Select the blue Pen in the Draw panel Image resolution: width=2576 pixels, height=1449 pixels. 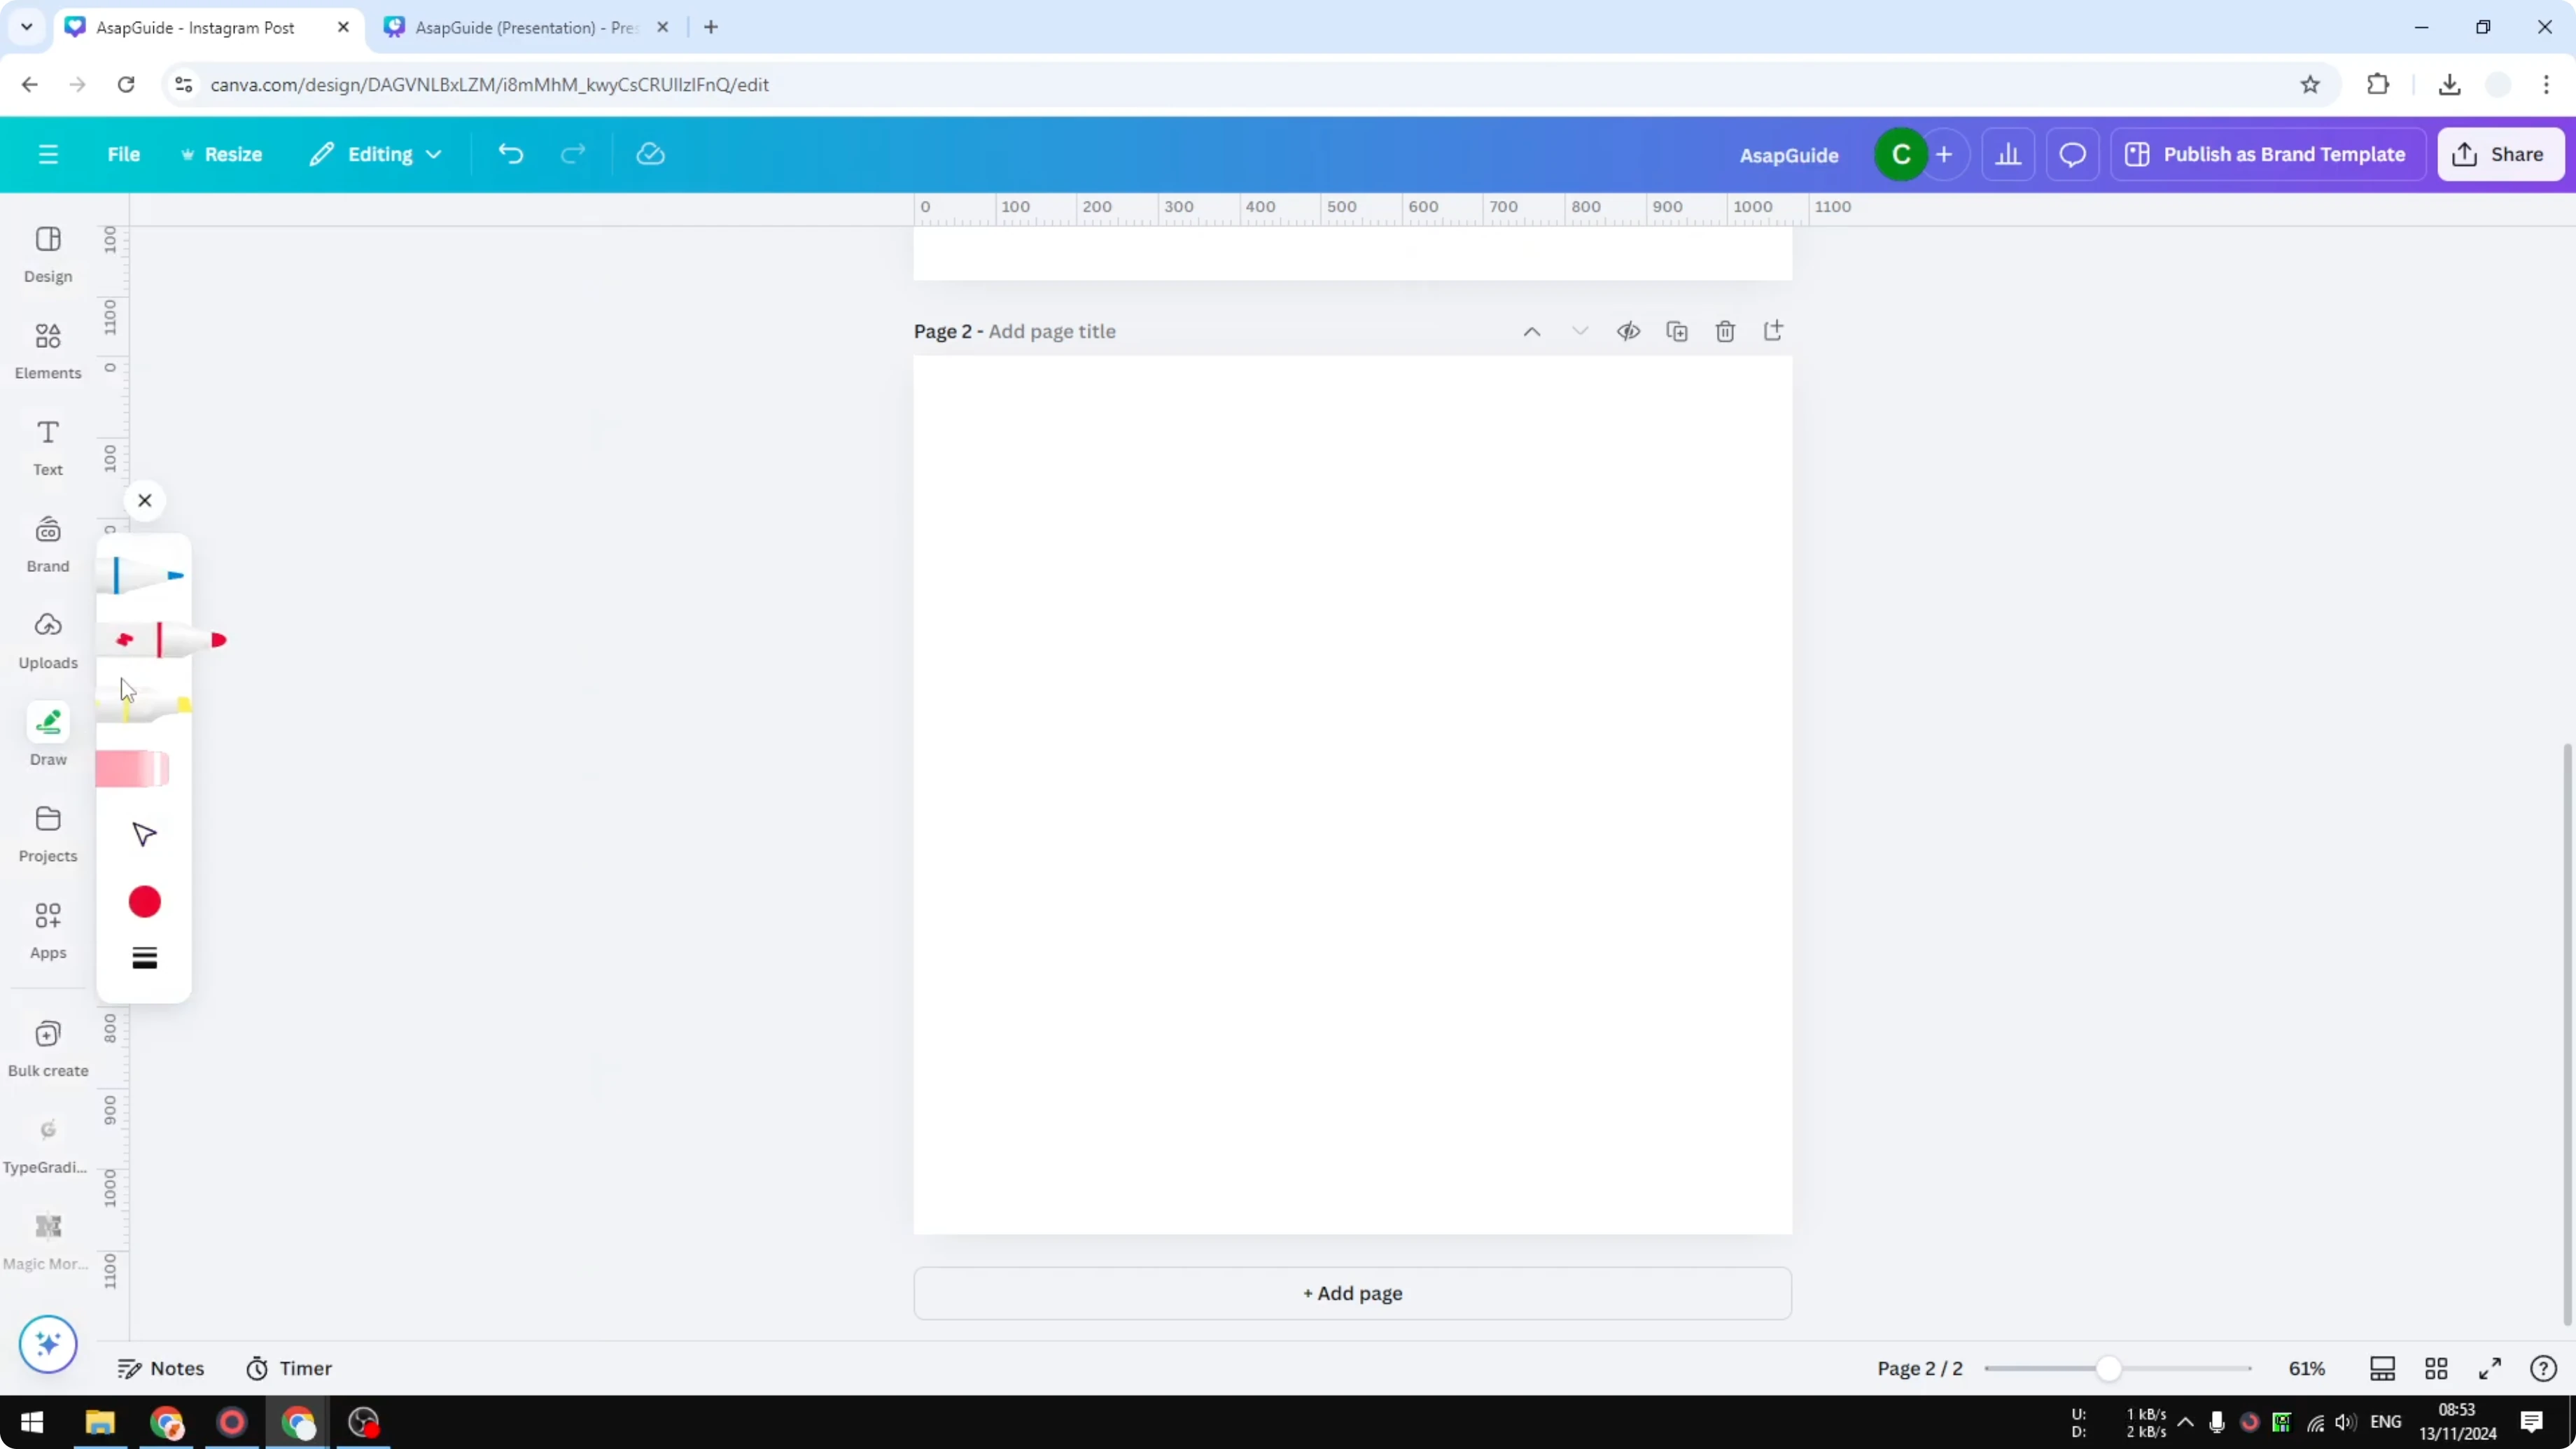pyautogui.click(x=144, y=575)
